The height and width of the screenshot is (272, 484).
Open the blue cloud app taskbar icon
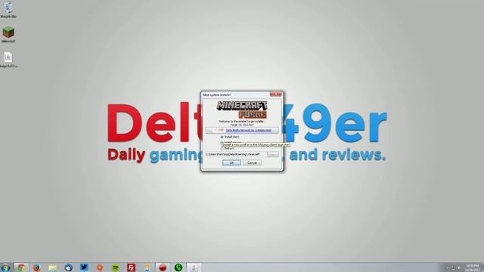tap(68, 267)
